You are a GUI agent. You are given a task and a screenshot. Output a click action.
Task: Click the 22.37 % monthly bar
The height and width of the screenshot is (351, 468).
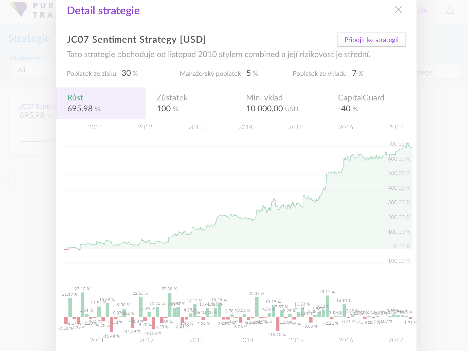pos(257,307)
